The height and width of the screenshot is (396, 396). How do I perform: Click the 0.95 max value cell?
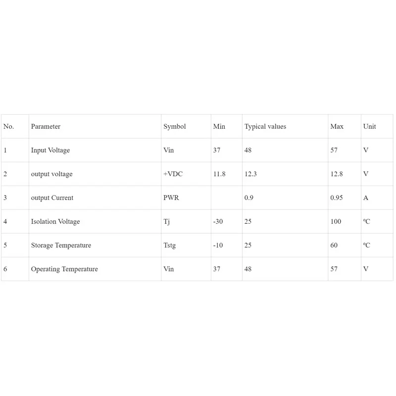[337, 198]
